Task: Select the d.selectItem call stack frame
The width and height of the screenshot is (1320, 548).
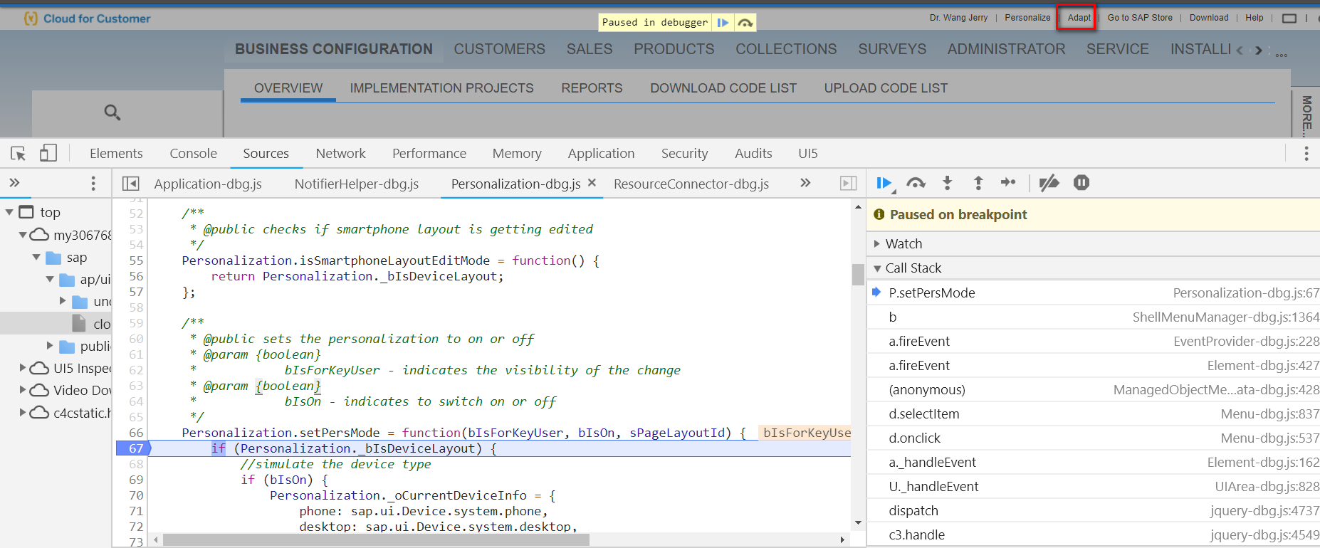Action: pyautogui.click(x=1094, y=413)
